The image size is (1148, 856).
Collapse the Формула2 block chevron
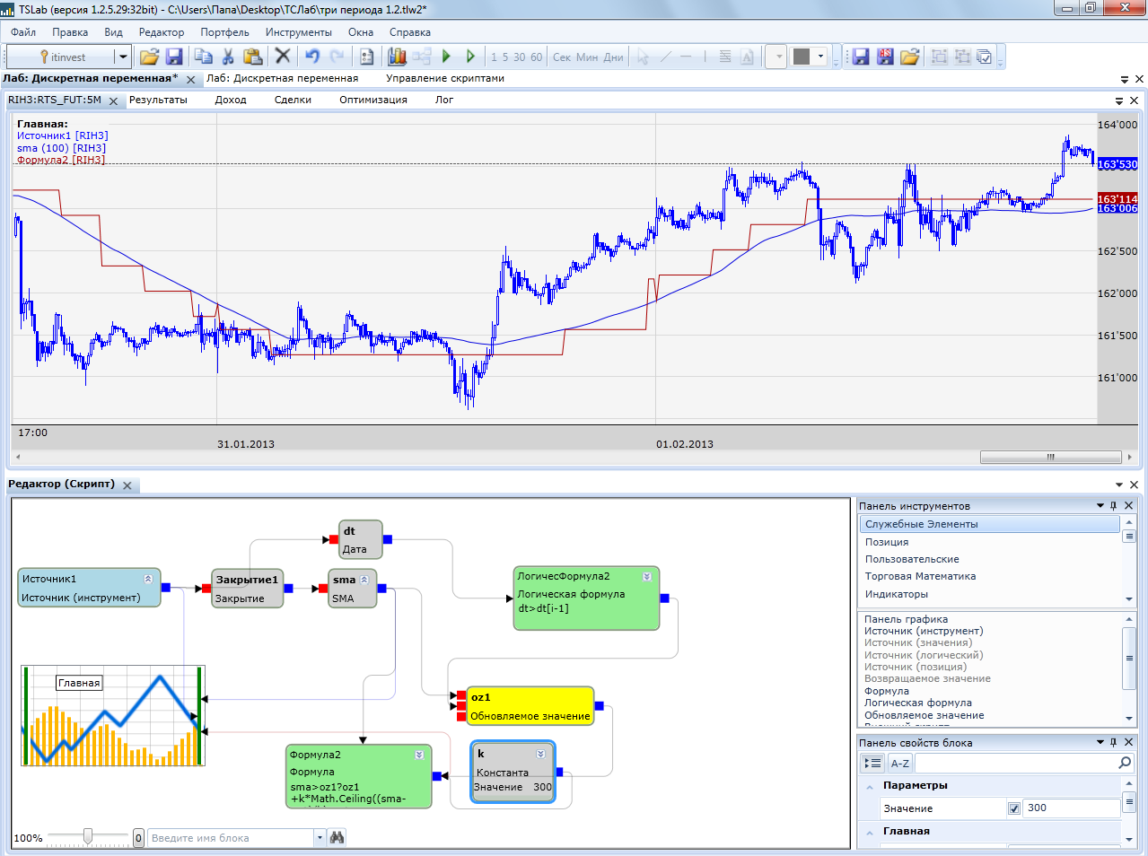[419, 755]
